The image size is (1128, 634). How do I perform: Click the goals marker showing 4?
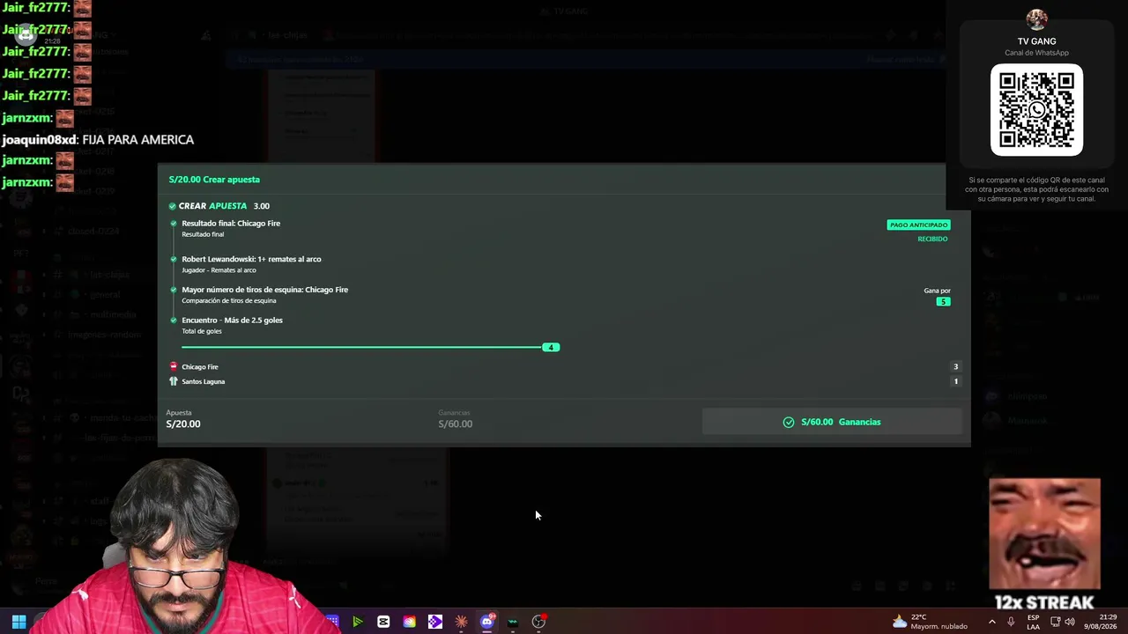(551, 347)
